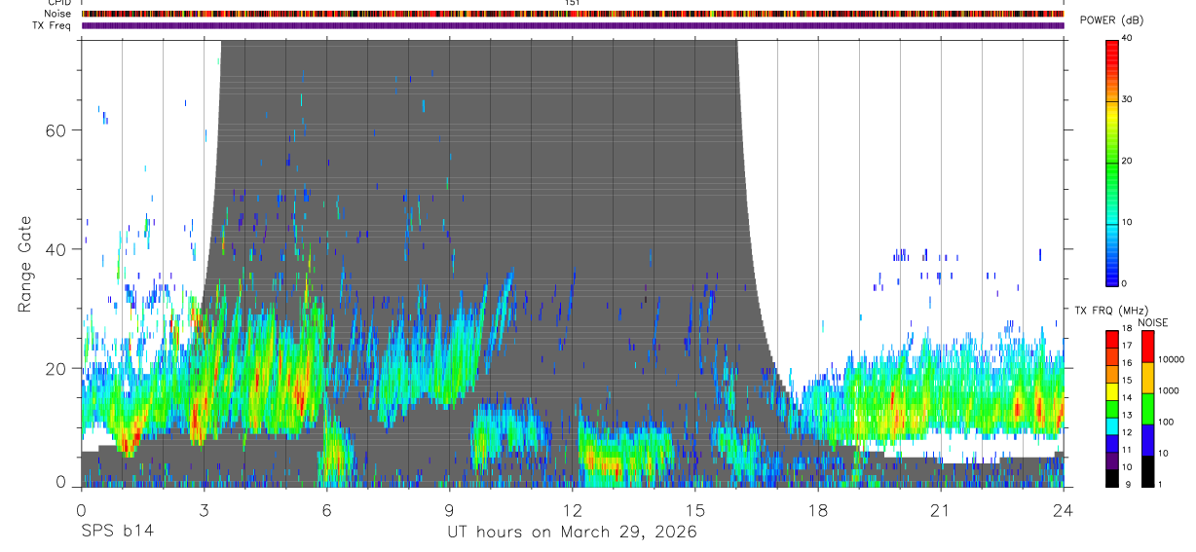This screenshot has width=1196, height=552.
Task: Click the 3 tick label on UT hours axis
Action: [x=204, y=509]
